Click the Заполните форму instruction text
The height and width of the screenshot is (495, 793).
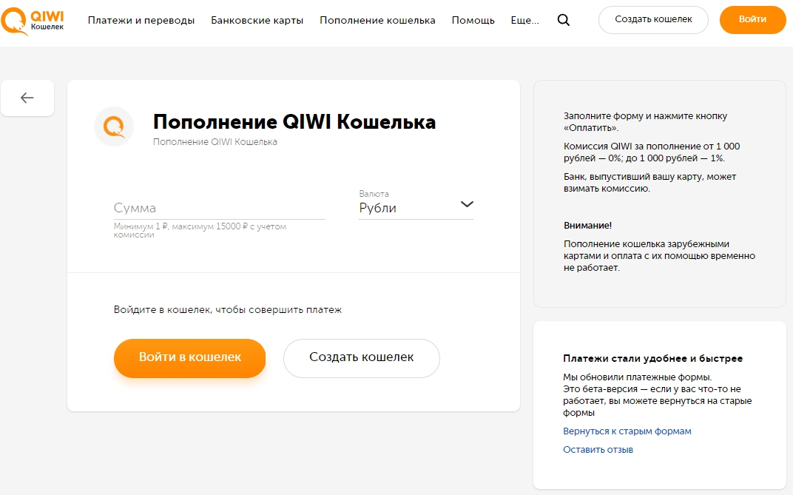point(645,122)
